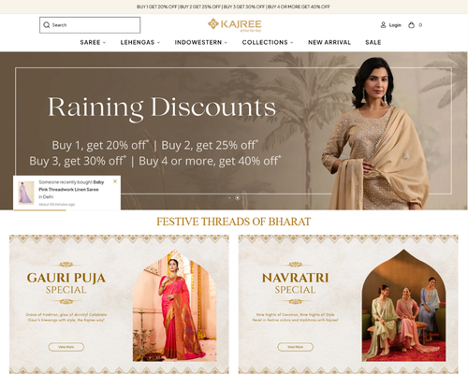Go to the New Arrival page

[x=329, y=42]
